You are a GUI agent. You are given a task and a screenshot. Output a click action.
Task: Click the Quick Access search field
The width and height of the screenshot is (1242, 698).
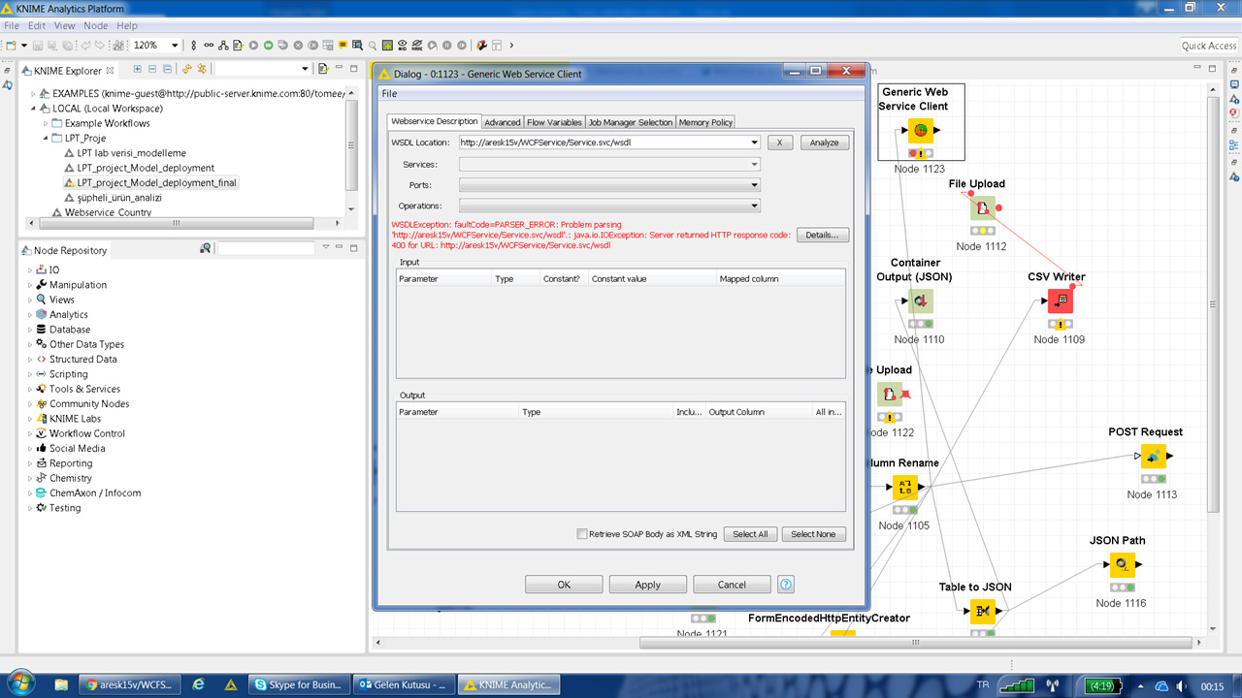coord(1209,46)
